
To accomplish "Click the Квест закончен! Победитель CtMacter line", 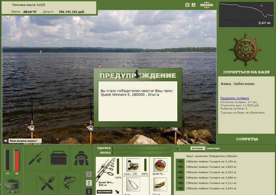I will tap(211, 156).
